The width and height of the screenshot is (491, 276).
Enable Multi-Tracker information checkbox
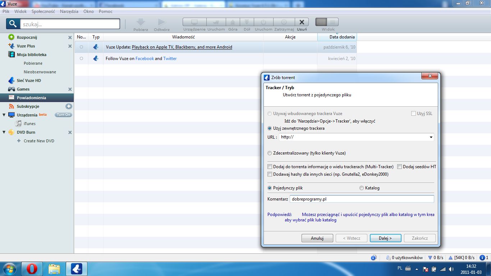(270, 167)
